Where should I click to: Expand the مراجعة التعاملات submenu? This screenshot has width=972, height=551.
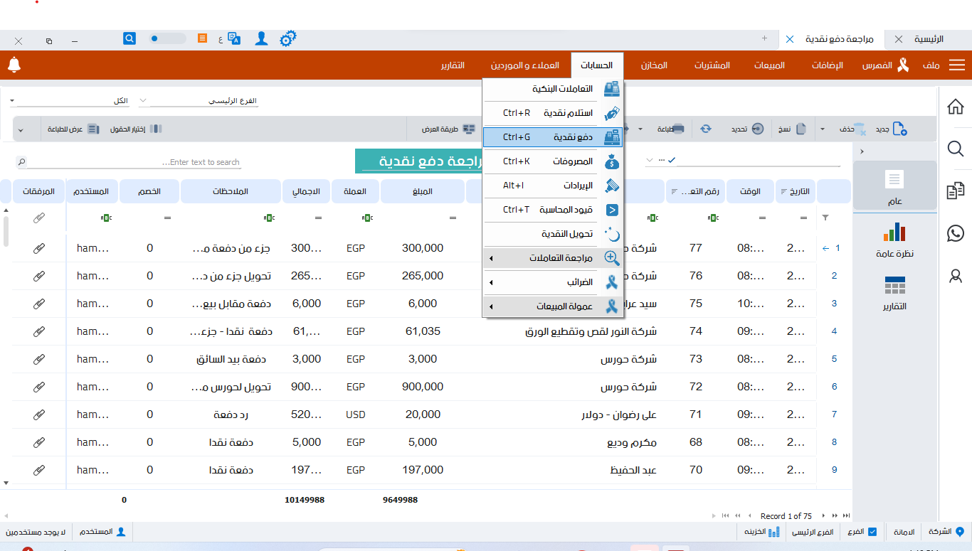(x=562, y=258)
